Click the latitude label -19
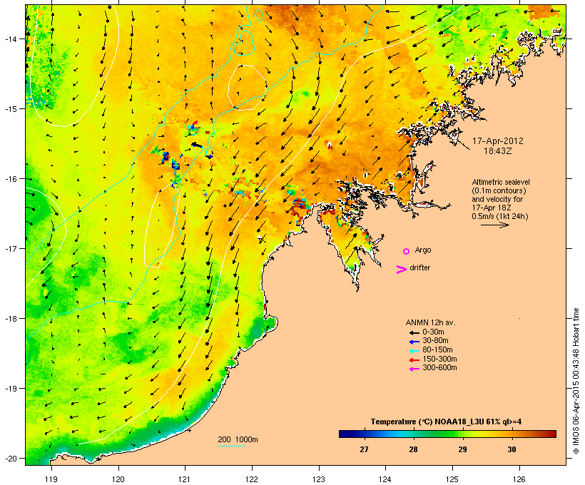This screenshot has width=585, height=485. pyautogui.click(x=11, y=389)
